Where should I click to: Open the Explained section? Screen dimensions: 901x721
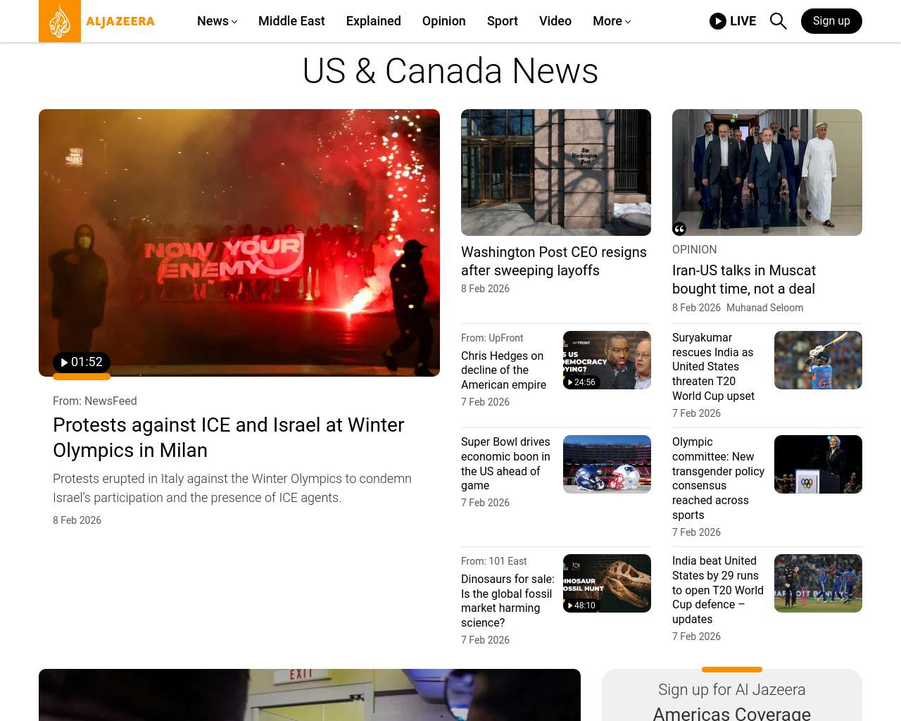(x=374, y=21)
